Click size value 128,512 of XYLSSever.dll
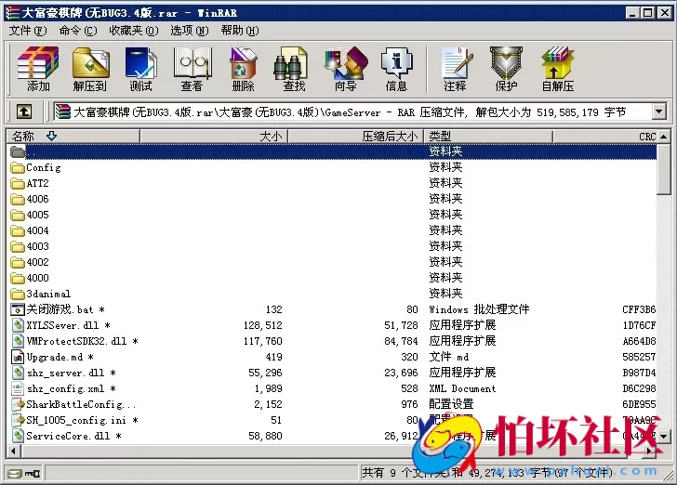Screen dimensions: 677x485 [x=262, y=325]
